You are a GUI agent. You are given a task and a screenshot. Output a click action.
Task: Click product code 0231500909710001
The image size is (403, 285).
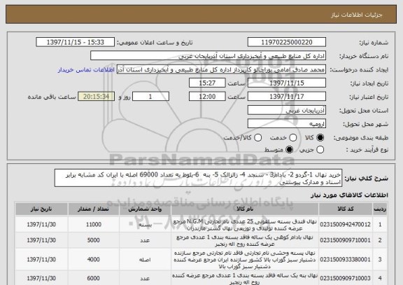345,240
